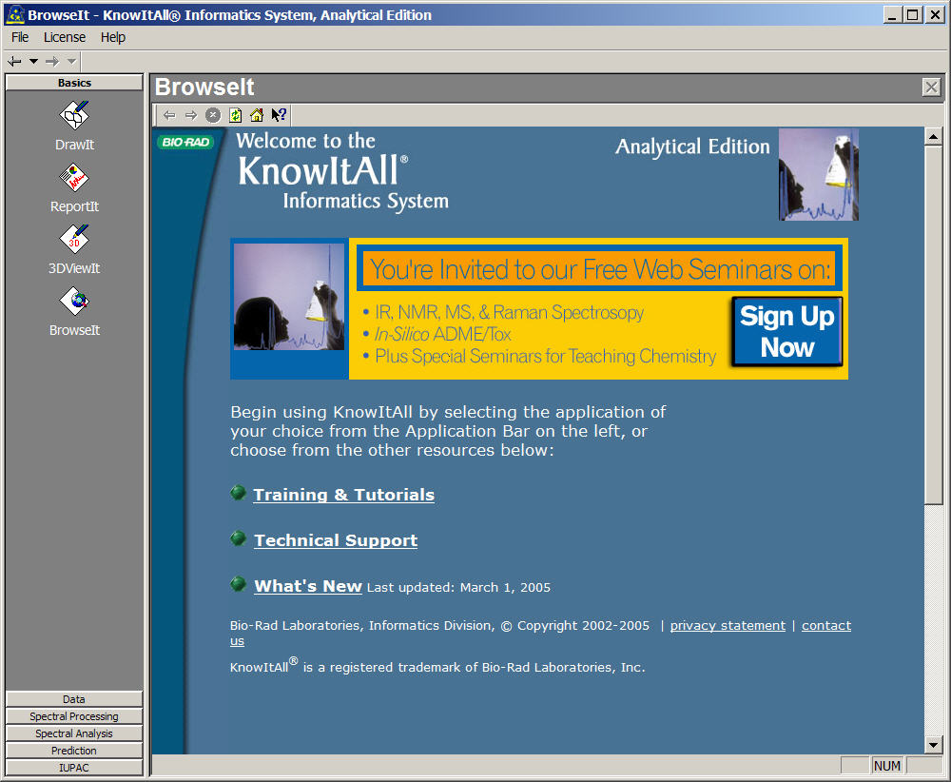Screen dimensions: 951x782
Task: Activate the What's This help cursor icon
Action: point(279,115)
